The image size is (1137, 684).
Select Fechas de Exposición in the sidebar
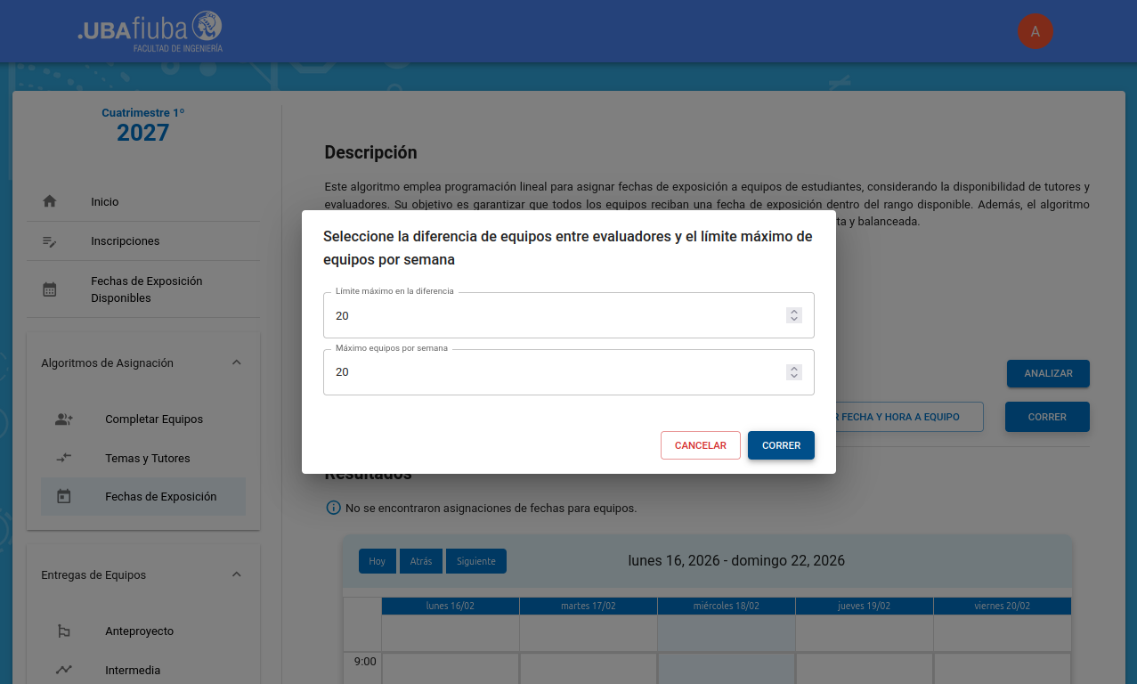click(160, 497)
